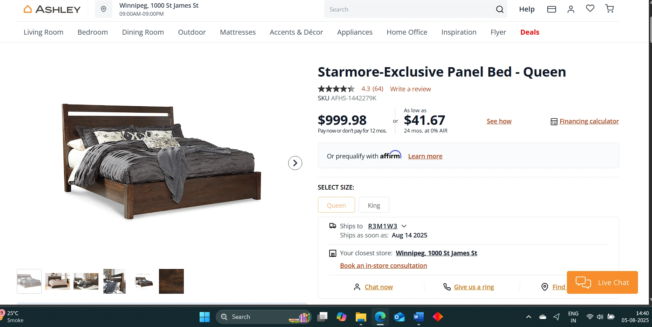This screenshot has width=652, height=327.
Task: Expand the Living Room navigation menu
Action: [43, 32]
